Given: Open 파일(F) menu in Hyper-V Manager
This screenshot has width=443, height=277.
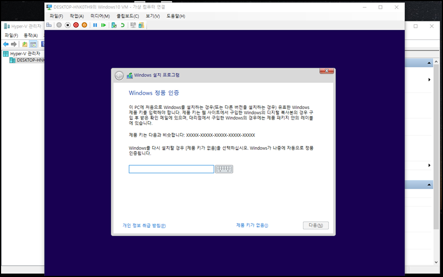Looking at the screenshot, I should (11, 35).
